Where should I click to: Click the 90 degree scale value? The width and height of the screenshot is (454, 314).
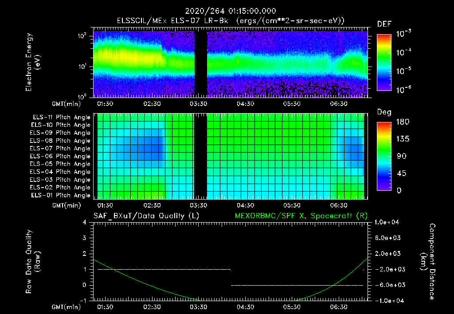point(402,156)
